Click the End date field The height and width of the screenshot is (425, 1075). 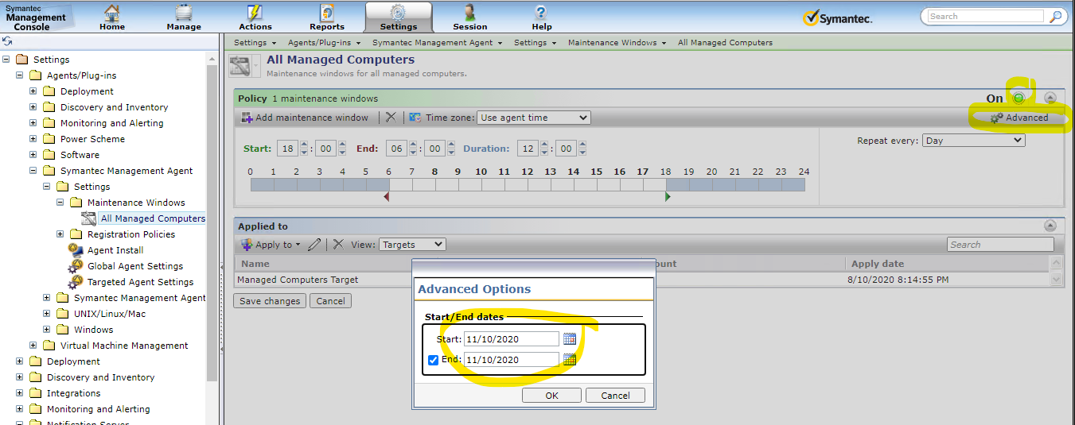pos(511,360)
